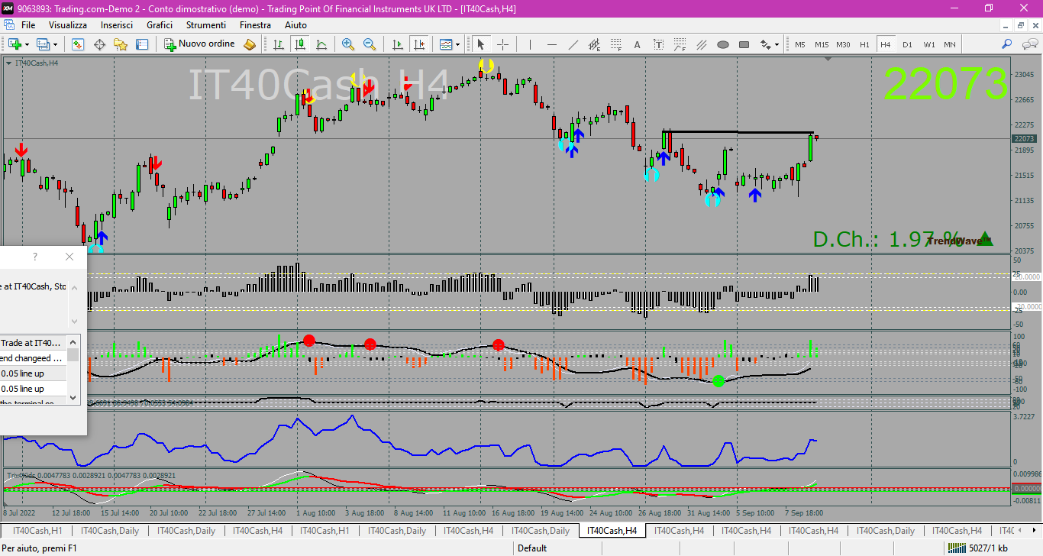Open Inserisci menu
1043x556 pixels.
point(117,25)
